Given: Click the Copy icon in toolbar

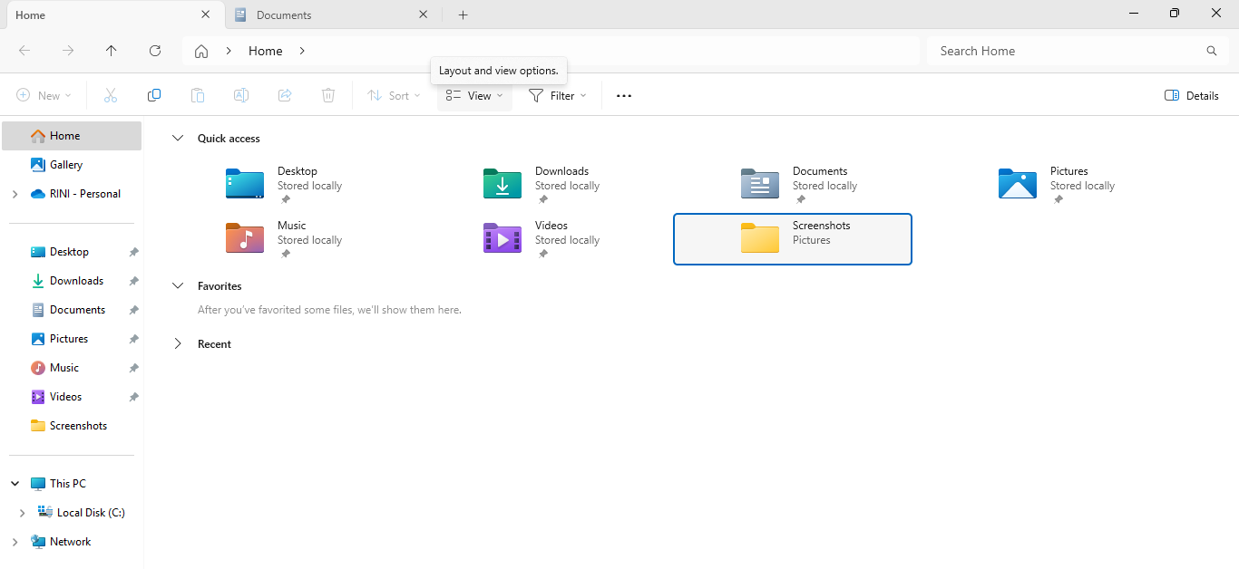Looking at the screenshot, I should click(x=154, y=95).
